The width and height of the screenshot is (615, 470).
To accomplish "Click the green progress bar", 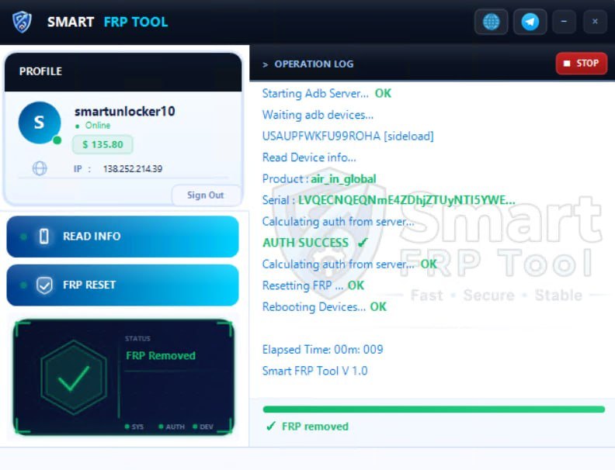I will (x=434, y=410).
